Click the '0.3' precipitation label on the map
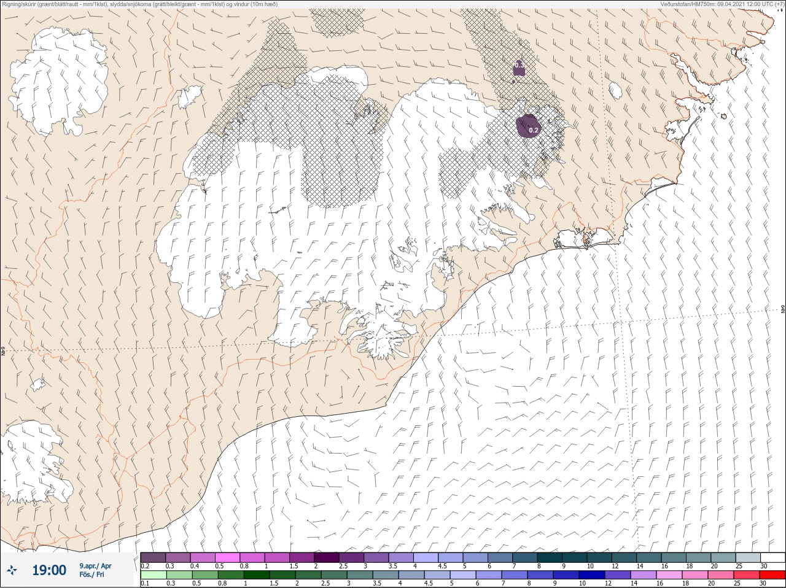Image resolution: width=786 pixels, height=588 pixels. pyautogui.click(x=519, y=65)
